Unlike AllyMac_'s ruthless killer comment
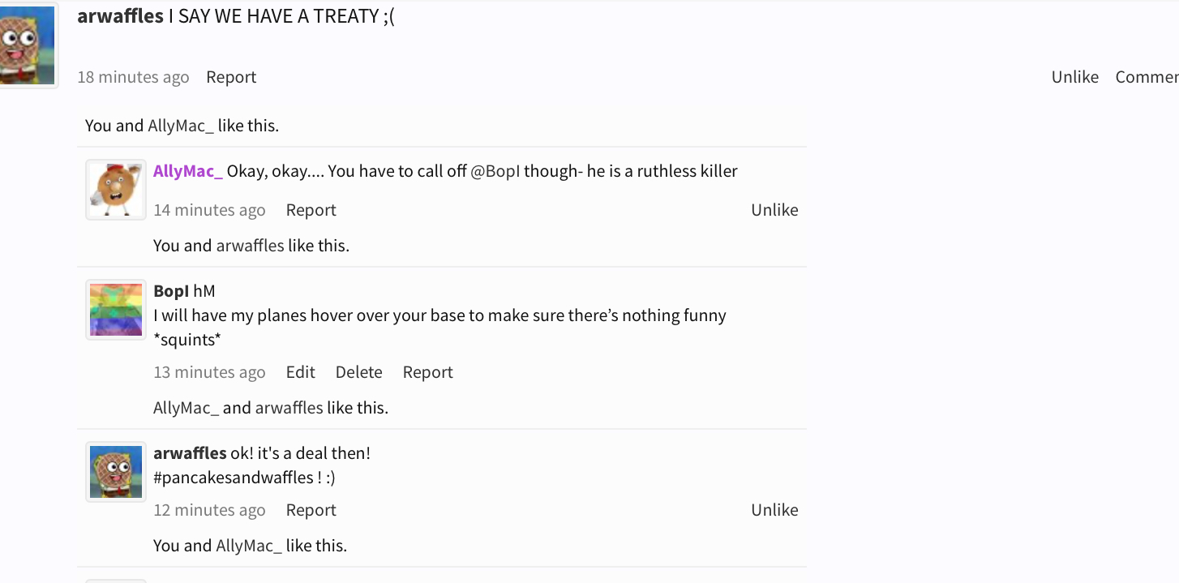1179x583 pixels. click(774, 210)
